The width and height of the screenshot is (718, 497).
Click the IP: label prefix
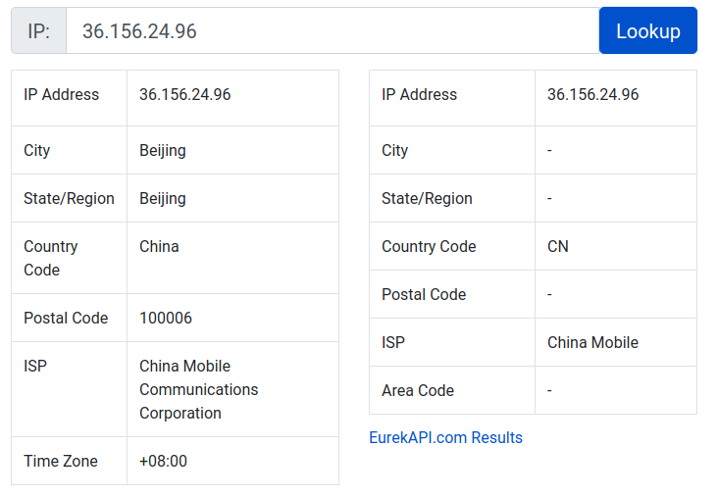(38, 30)
